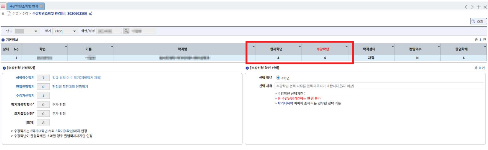Click the 기본정보 section bullet icon
Image resolution: width=488 pixels, height=150 pixels.
3,40
